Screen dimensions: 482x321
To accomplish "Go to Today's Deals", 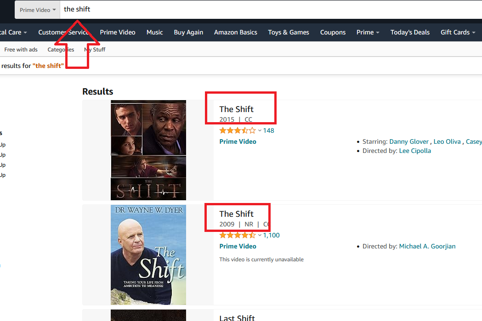I will coord(410,32).
